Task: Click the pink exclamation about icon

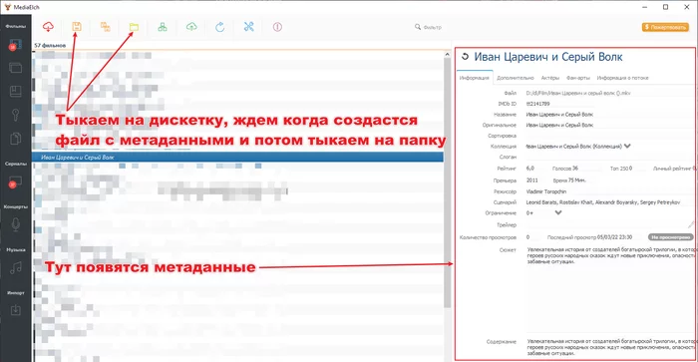Action: point(277,27)
